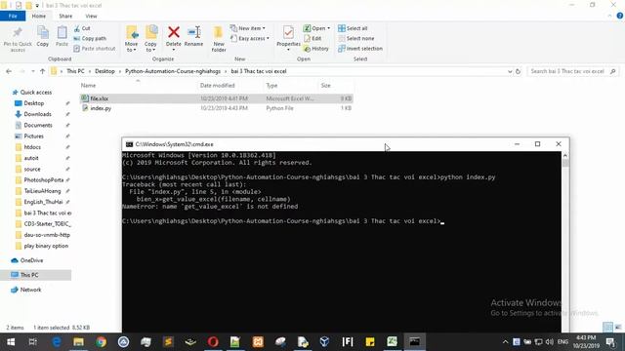Click Select none in ribbon

click(x=355, y=39)
